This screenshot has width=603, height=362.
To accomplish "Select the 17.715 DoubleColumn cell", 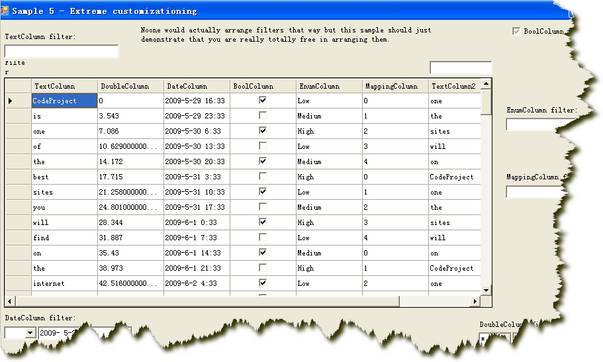I will [x=130, y=177].
